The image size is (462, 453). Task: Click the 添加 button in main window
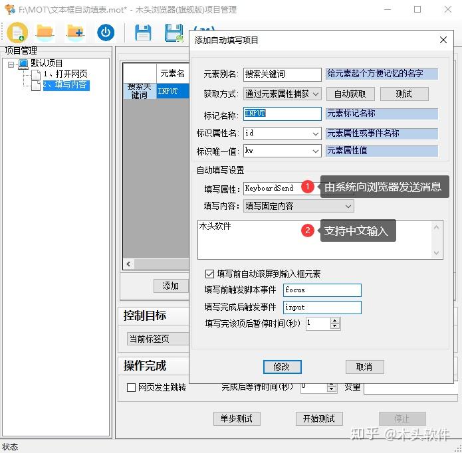171,286
